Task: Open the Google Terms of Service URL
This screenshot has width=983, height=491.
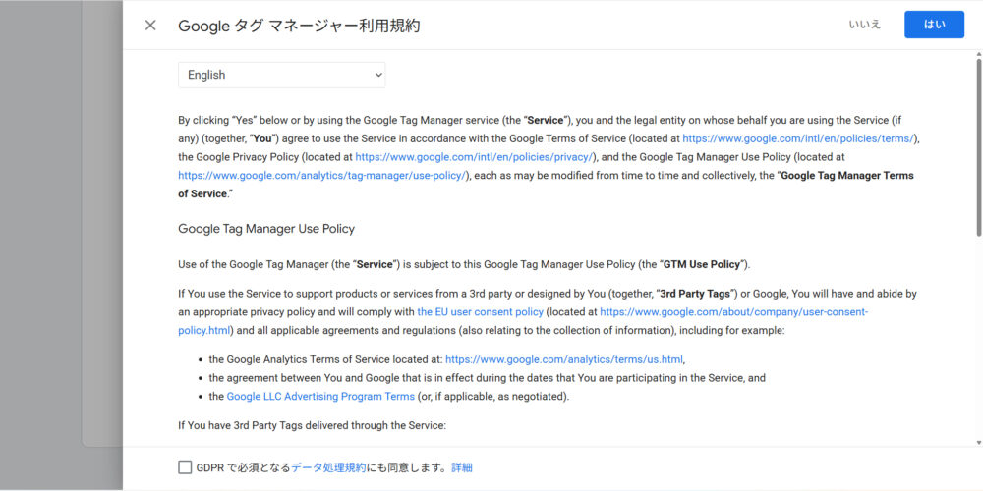Action: 799,138
